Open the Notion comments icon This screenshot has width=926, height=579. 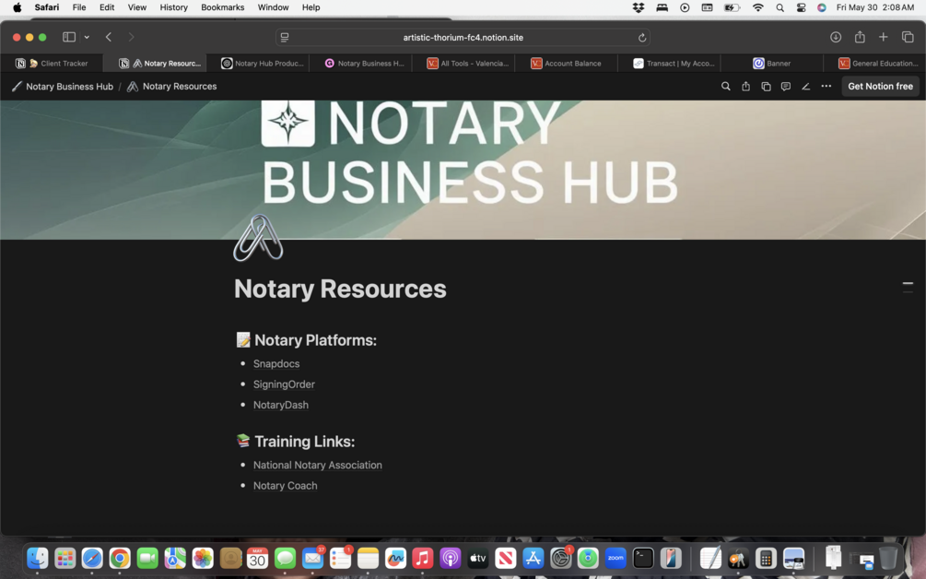click(785, 87)
